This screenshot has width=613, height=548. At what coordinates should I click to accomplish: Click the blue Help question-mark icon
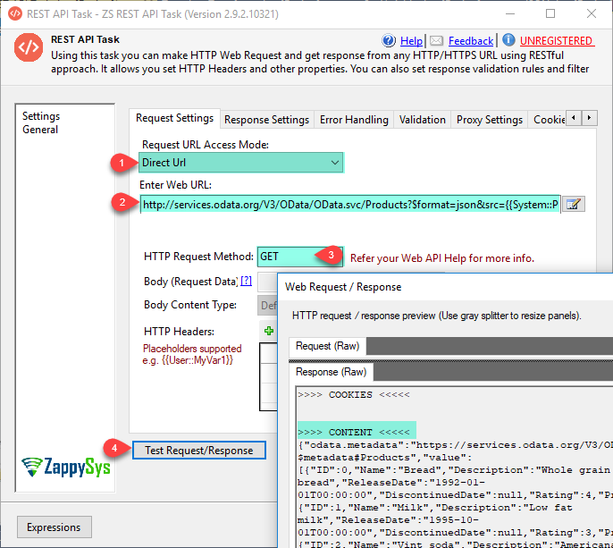point(389,40)
